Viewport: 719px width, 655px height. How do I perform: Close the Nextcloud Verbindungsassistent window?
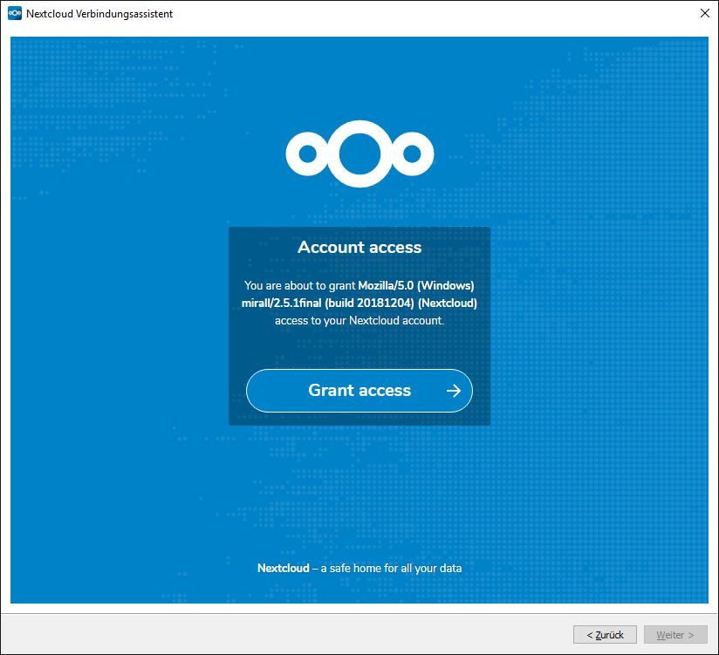click(x=705, y=13)
